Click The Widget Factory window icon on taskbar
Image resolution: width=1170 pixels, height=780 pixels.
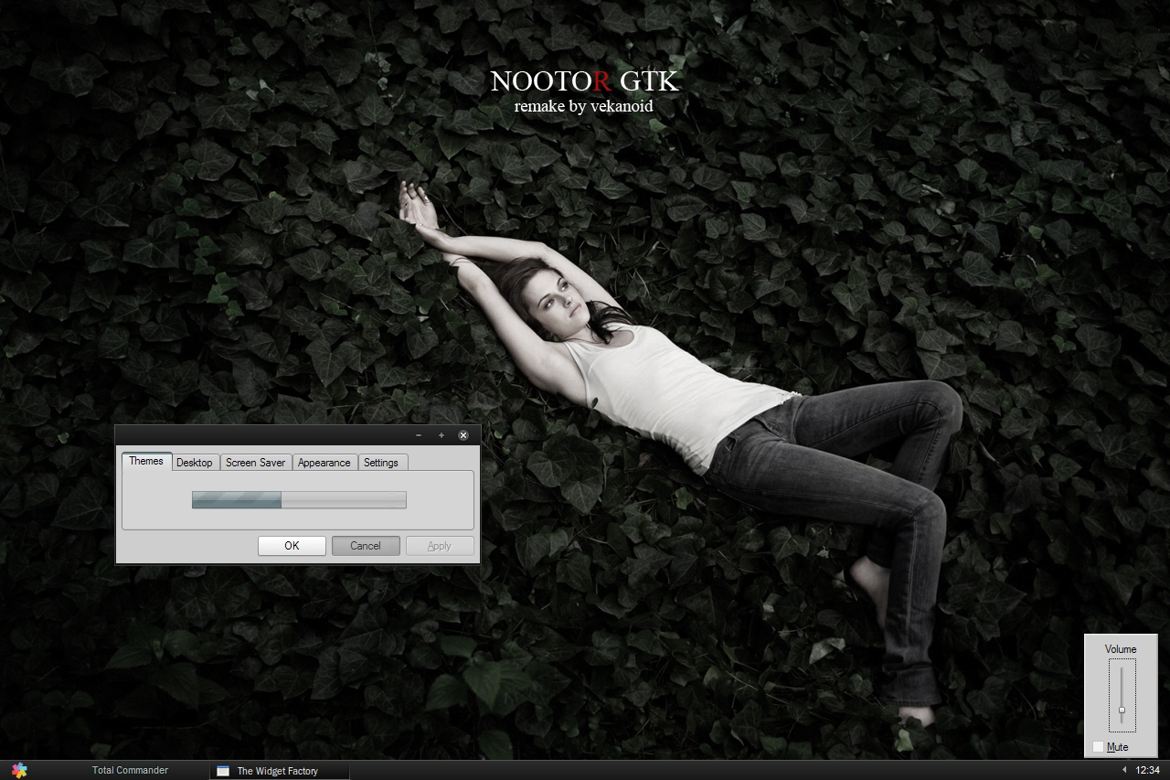223,771
